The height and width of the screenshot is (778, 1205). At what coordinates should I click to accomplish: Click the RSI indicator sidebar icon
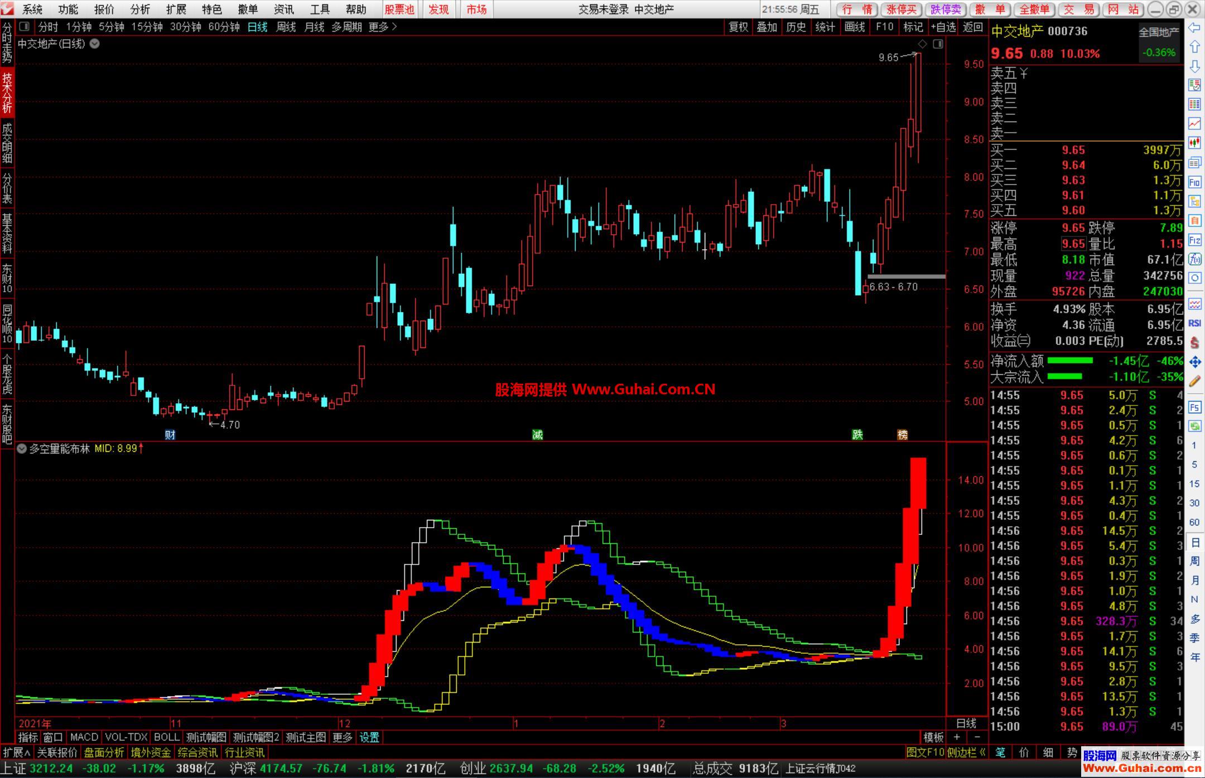pos(1194,323)
